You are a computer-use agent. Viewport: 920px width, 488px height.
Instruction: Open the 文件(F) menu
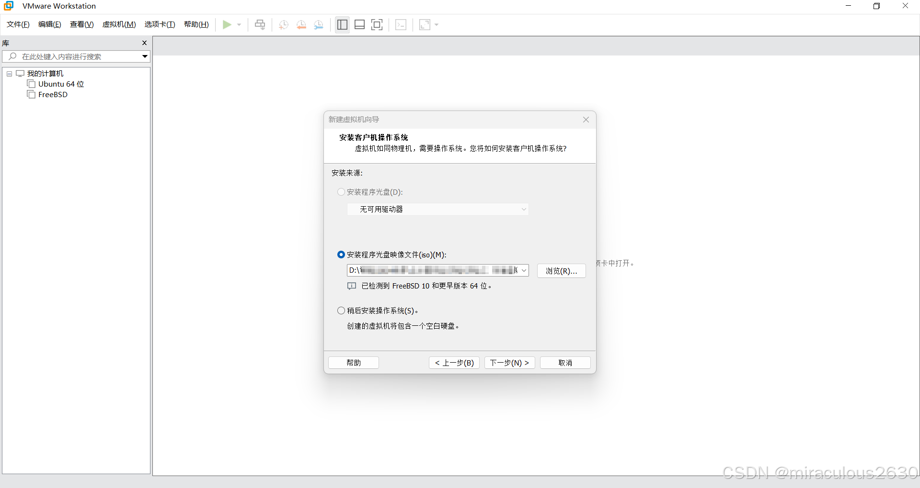(18, 24)
